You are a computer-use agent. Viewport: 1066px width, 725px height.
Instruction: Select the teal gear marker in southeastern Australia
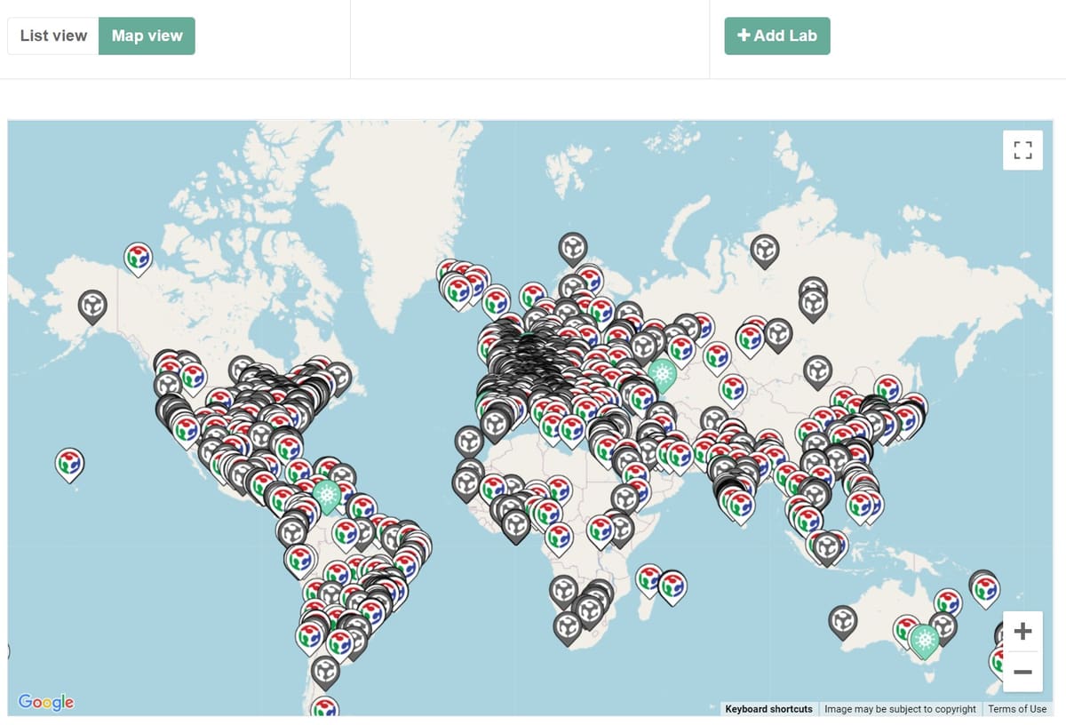coord(925,640)
